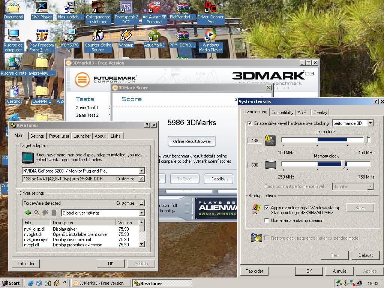Image resolution: width=384 pixels, height=288 pixels.
Task: Open the MBM5370 desktop icon
Action: [70, 39]
